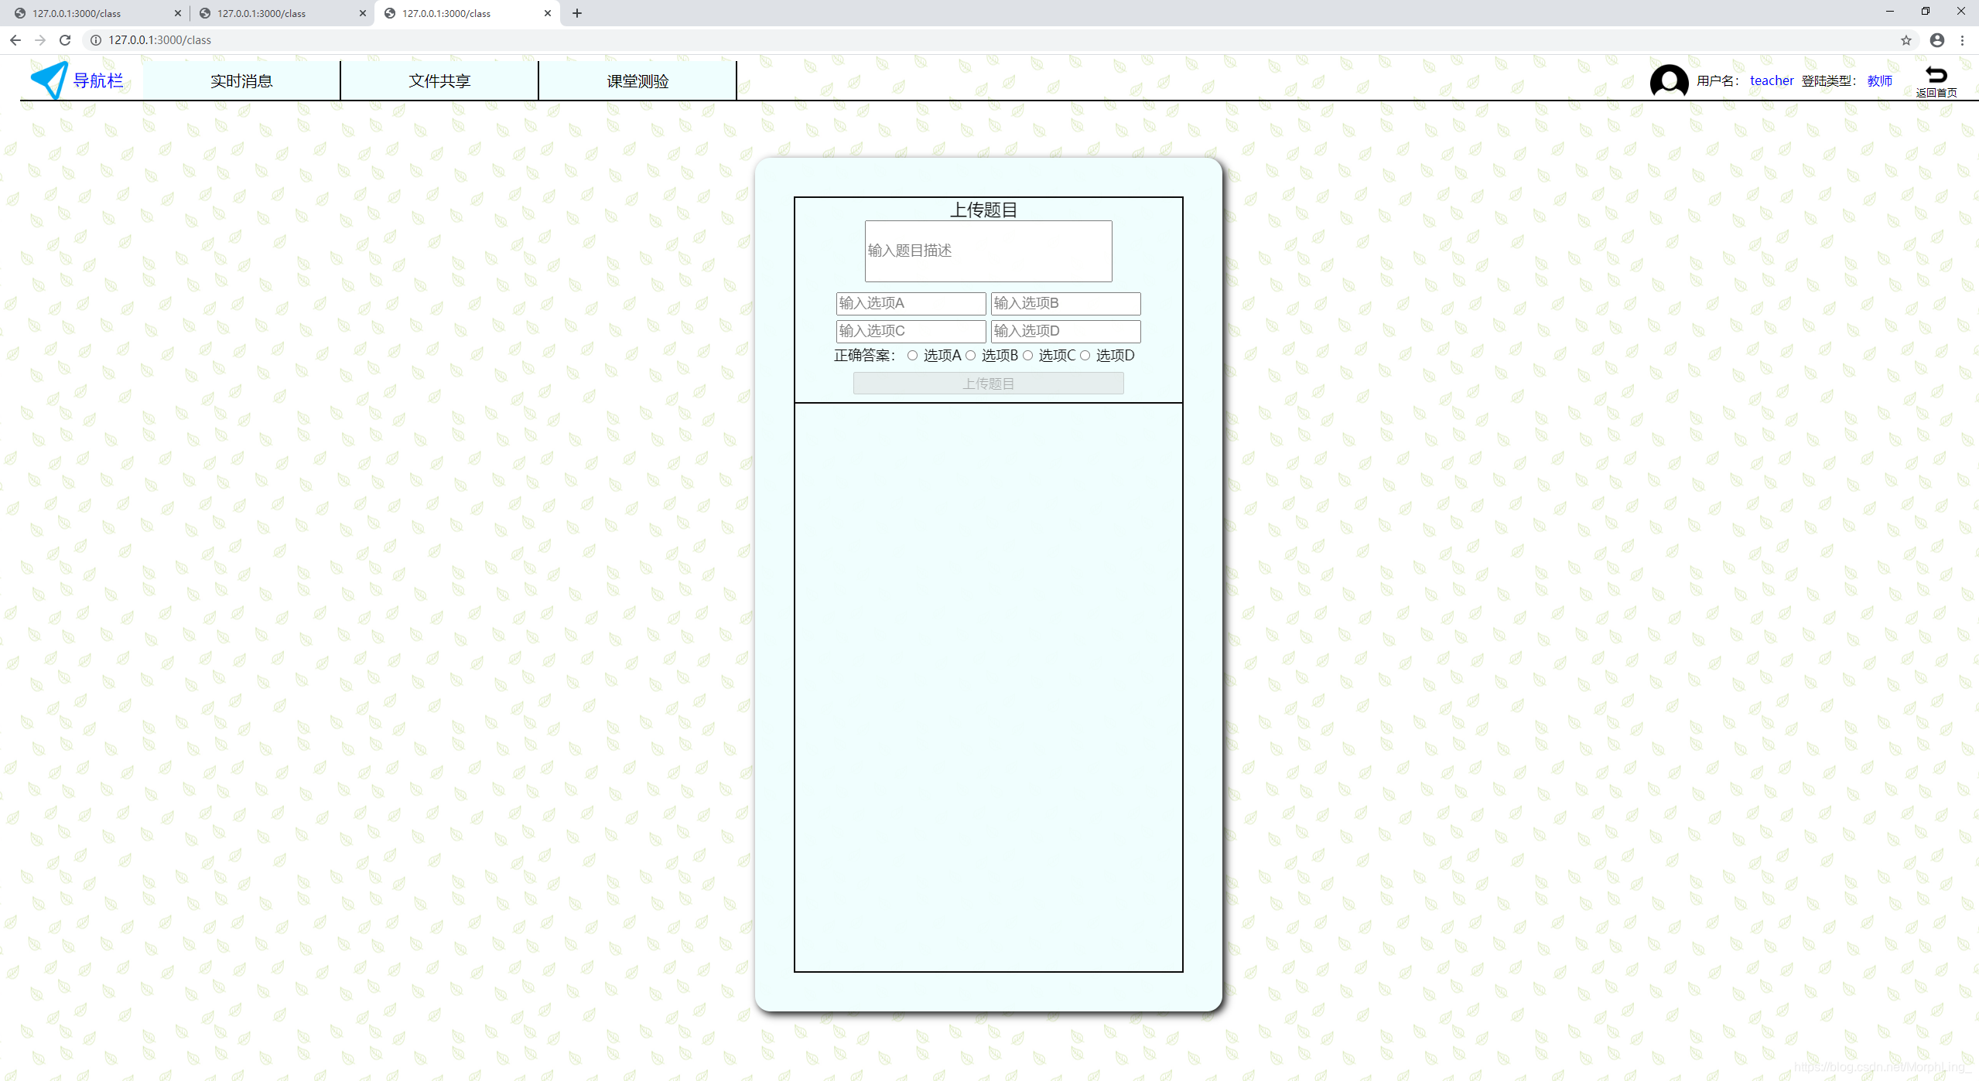Go back with the browser back arrow
1979x1081 pixels.
pos(15,40)
